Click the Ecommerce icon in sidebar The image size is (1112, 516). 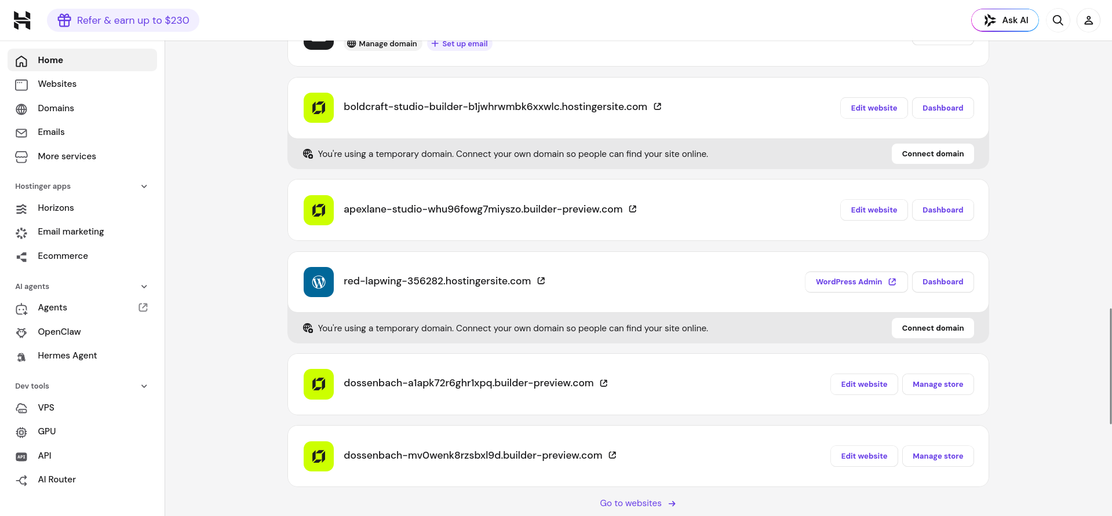click(x=21, y=257)
